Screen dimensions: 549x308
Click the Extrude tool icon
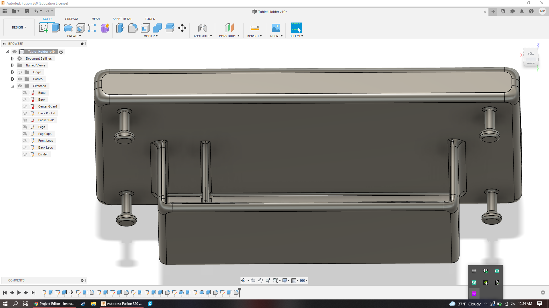56,28
